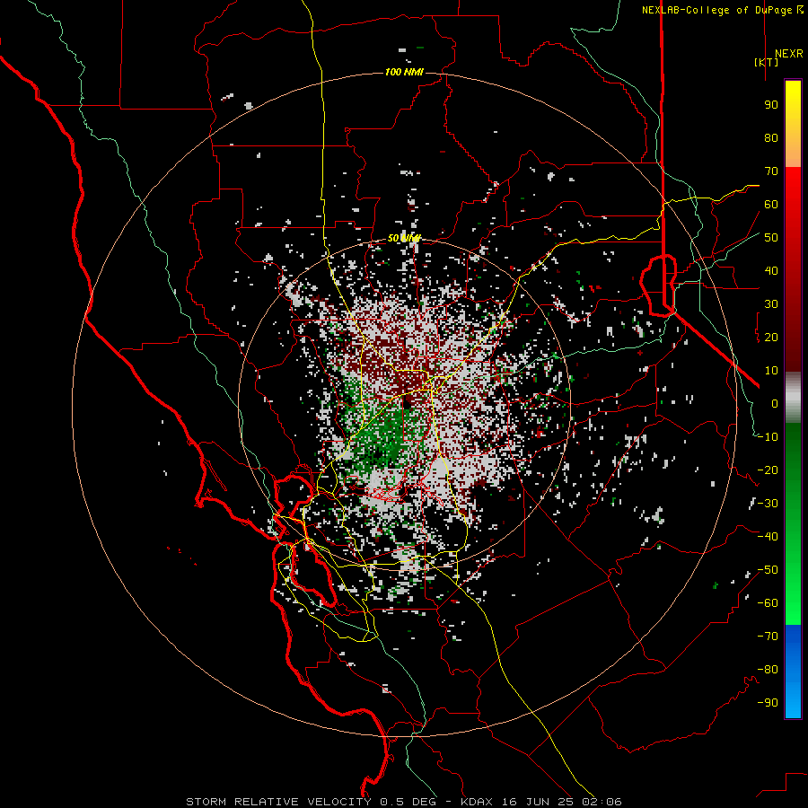
Task: Click the 90 value on velocity scale
Action: coord(771,105)
